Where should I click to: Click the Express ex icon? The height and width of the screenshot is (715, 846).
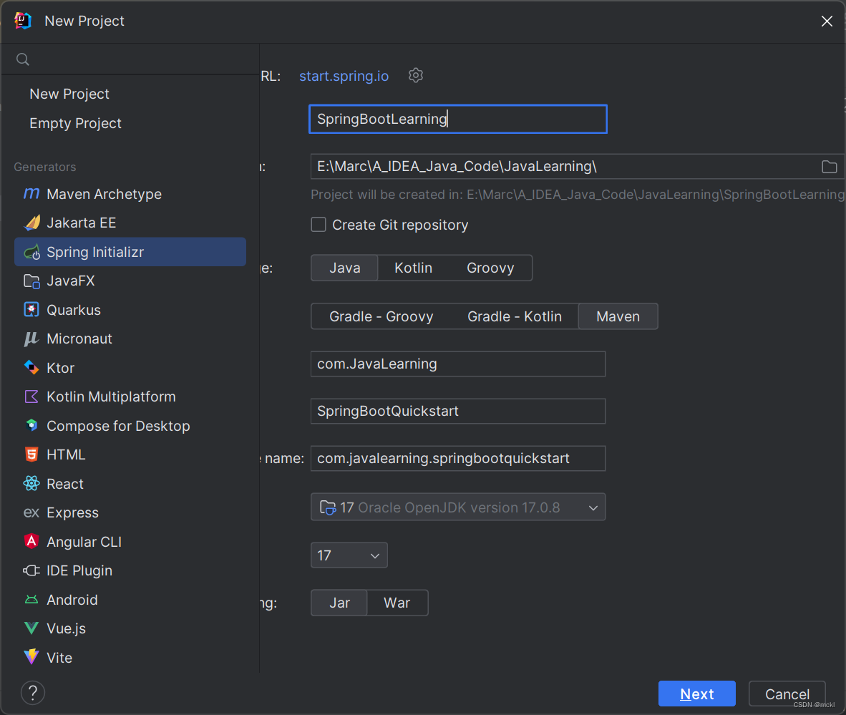[31, 512]
